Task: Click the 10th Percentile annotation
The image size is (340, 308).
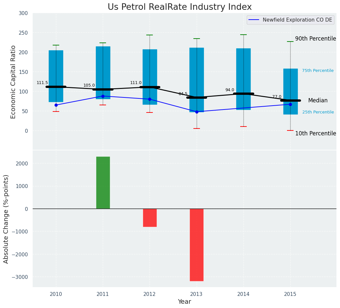Action: [x=315, y=133]
